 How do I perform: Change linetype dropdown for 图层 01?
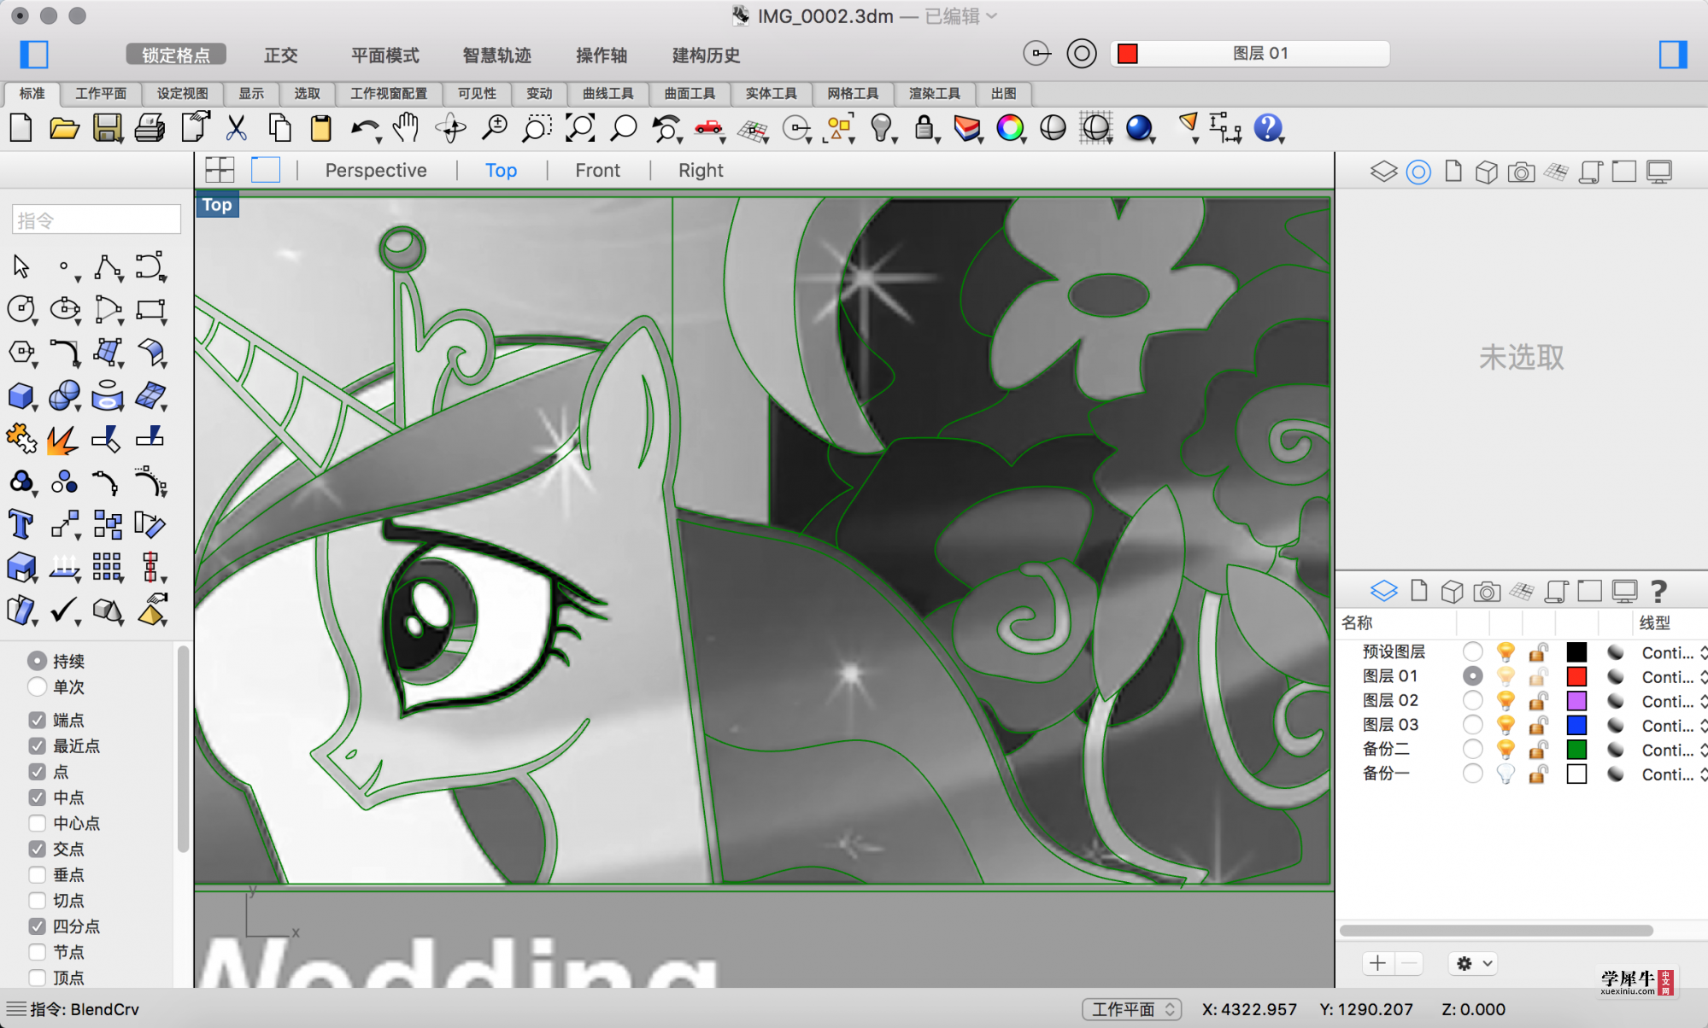tap(1672, 676)
